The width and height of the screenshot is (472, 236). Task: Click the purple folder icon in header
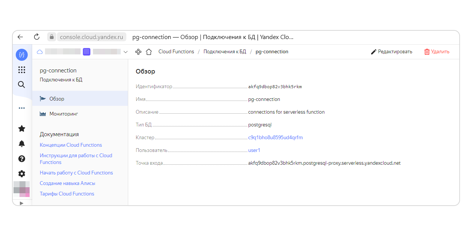point(87,52)
